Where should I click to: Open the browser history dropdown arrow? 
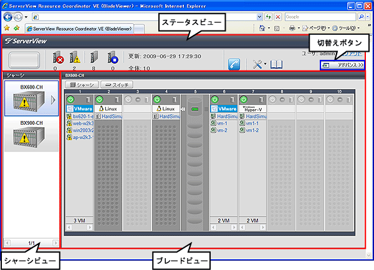click(26, 17)
